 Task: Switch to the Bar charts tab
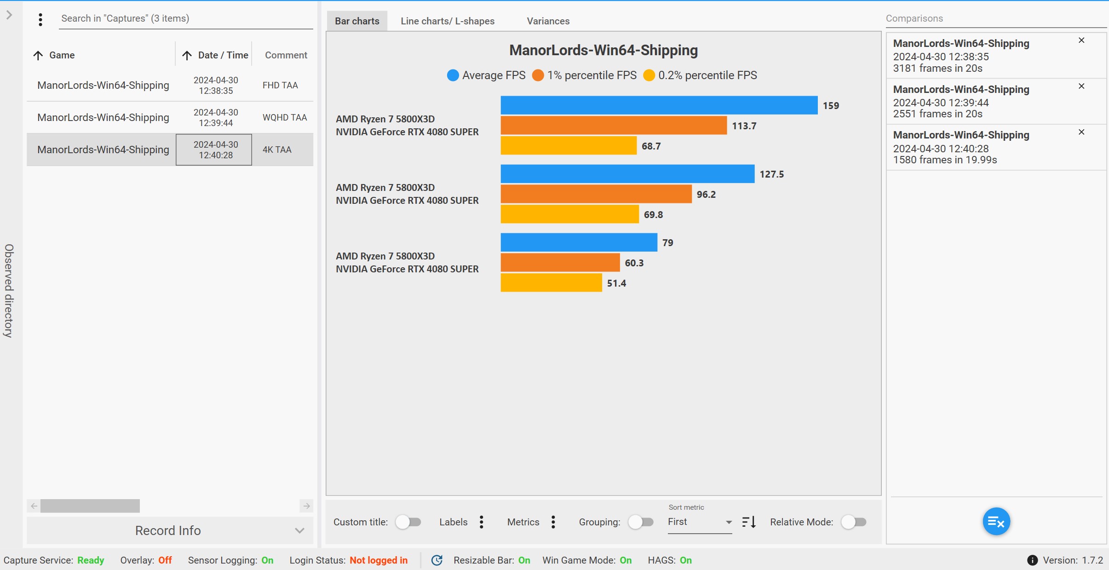(357, 21)
